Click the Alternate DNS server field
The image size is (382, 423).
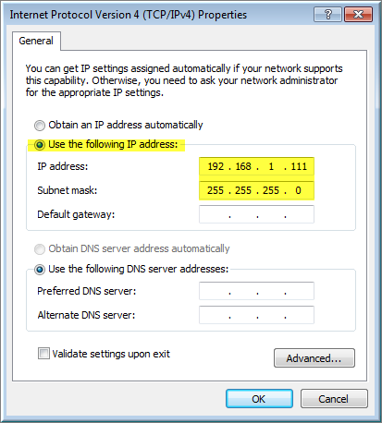(x=256, y=315)
